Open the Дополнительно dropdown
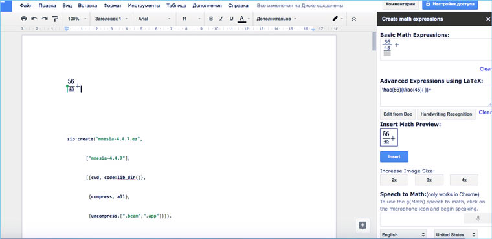 (x=276, y=19)
